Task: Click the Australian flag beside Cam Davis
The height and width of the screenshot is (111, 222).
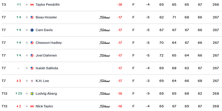Action: click(x=32, y=30)
